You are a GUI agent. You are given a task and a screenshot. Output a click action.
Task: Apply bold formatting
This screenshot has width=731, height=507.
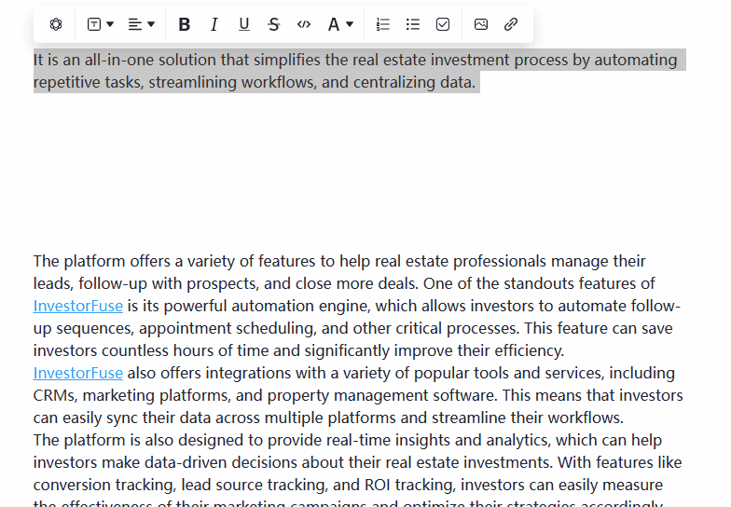click(184, 24)
